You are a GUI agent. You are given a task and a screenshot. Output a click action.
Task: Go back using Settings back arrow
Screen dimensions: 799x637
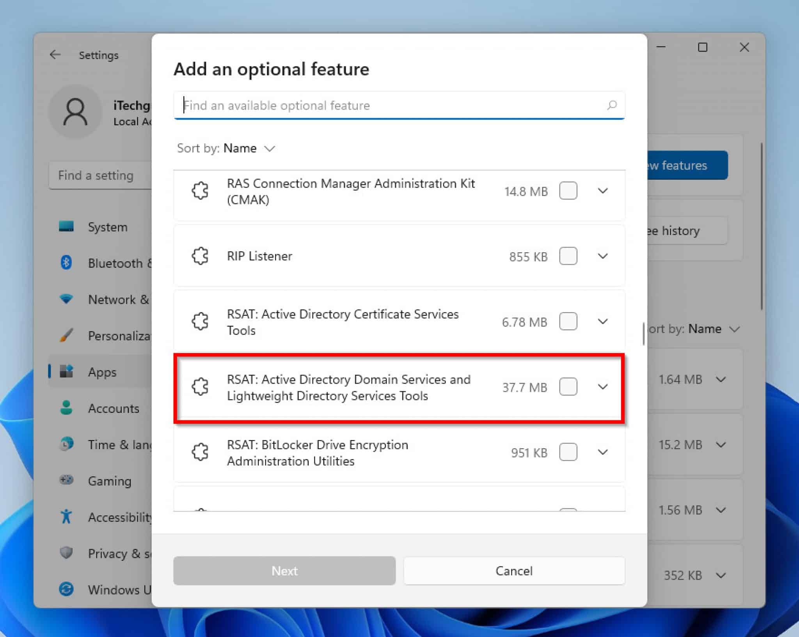[x=55, y=55]
